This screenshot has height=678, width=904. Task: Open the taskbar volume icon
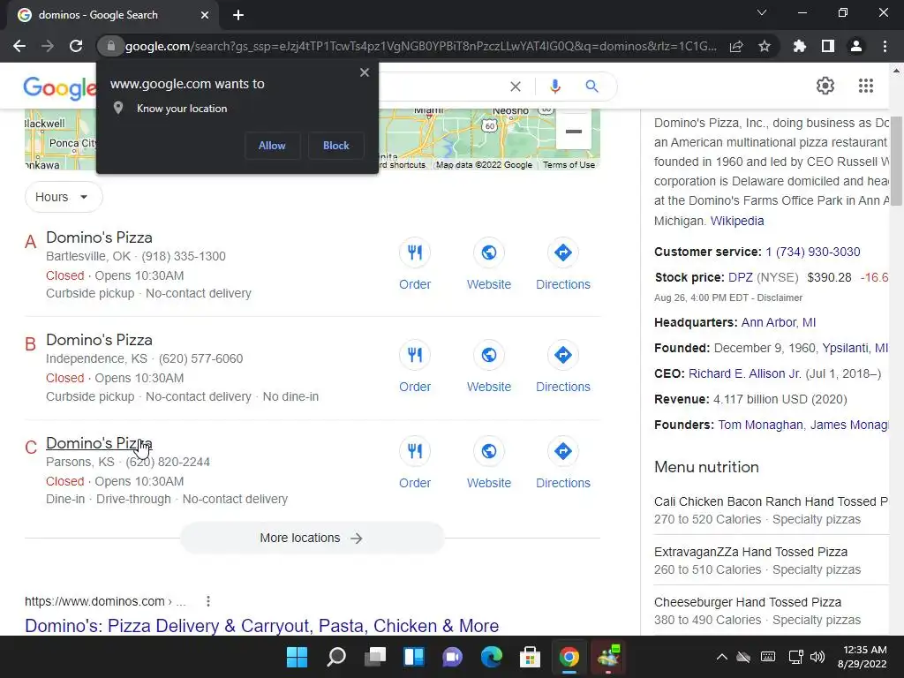[817, 657]
